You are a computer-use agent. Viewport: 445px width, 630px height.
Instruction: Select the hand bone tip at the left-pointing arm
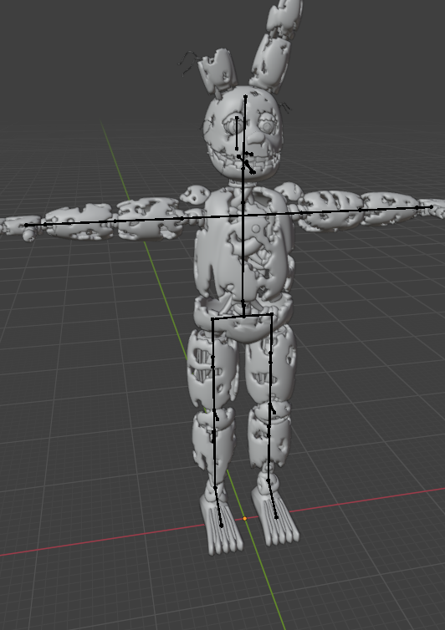[27, 226]
